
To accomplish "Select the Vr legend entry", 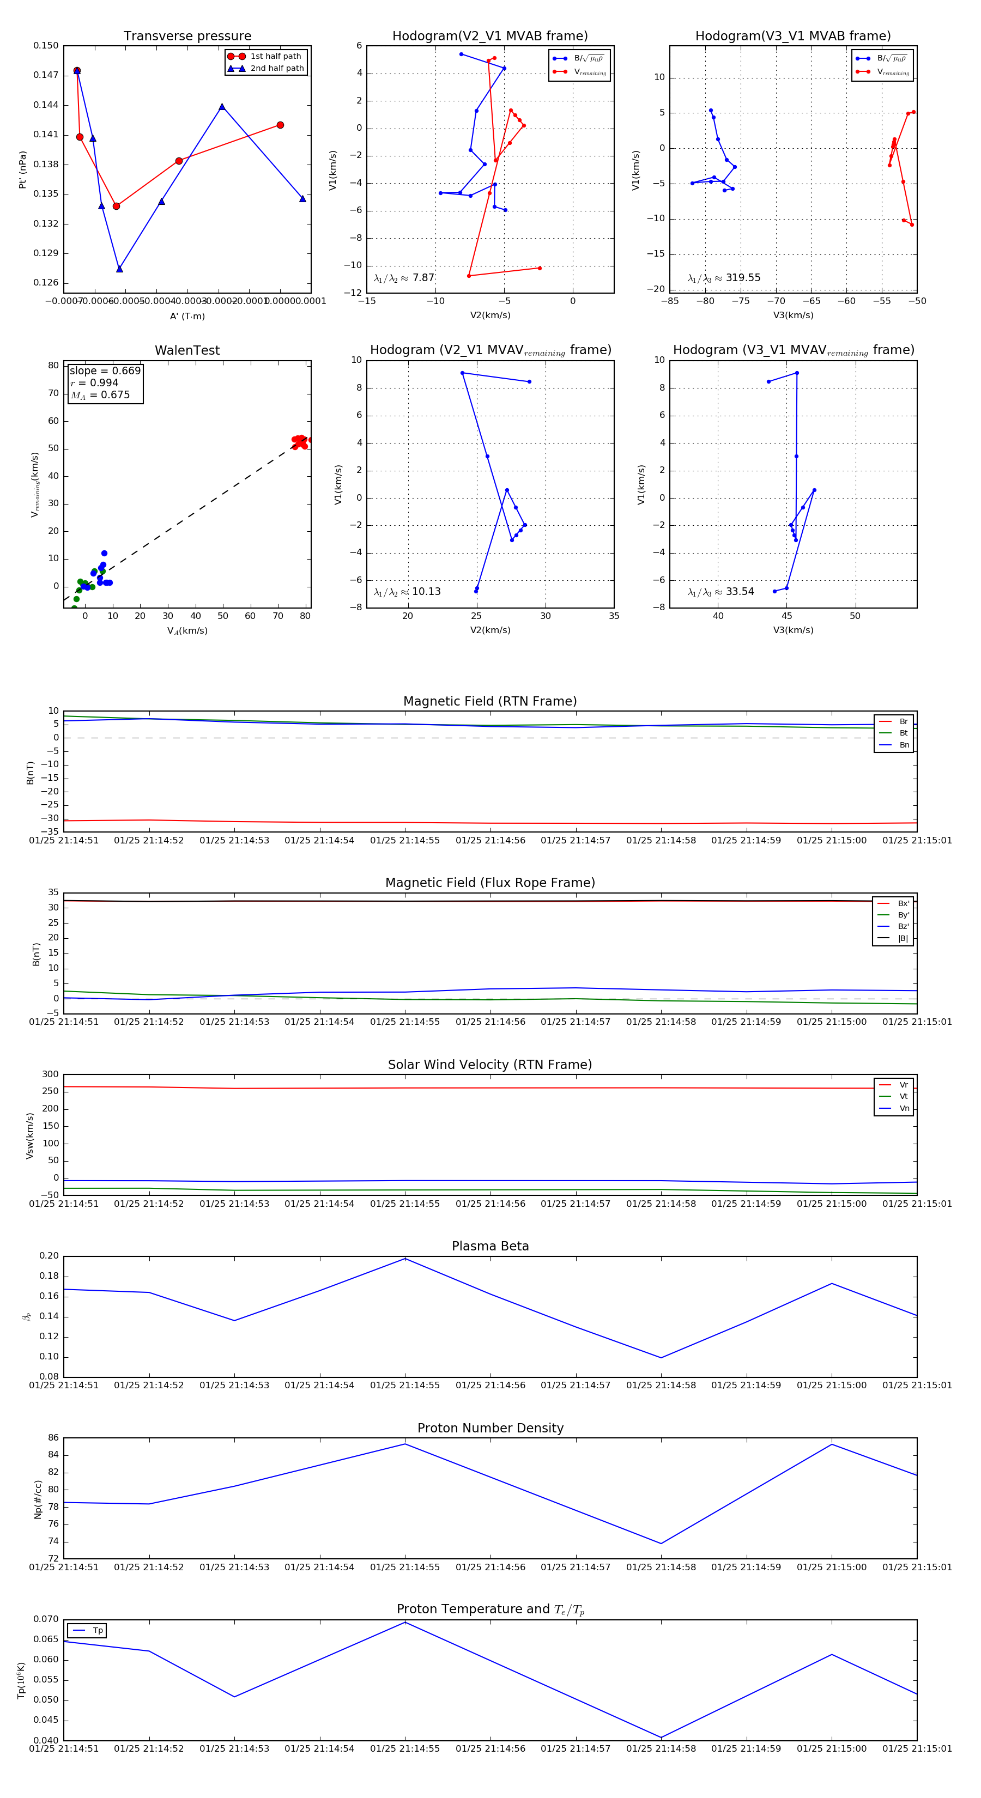I will [x=894, y=1085].
